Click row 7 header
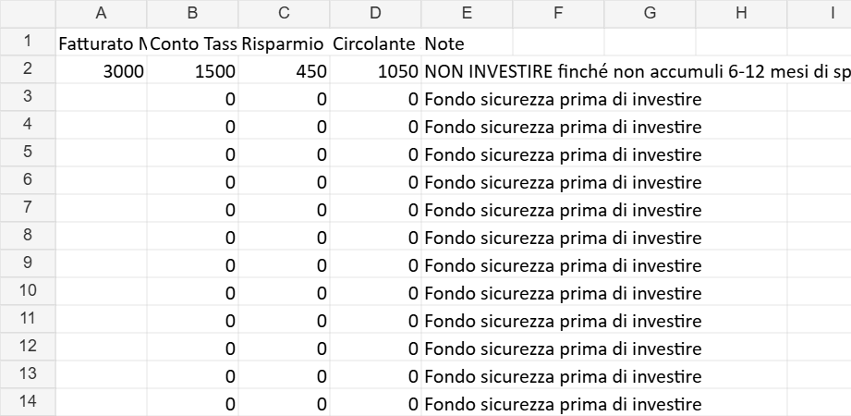Screen dimensions: 851x416 tap(27, 207)
